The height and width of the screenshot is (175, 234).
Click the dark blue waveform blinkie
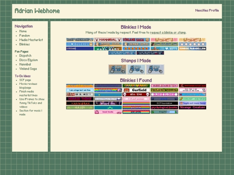[80, 48]
